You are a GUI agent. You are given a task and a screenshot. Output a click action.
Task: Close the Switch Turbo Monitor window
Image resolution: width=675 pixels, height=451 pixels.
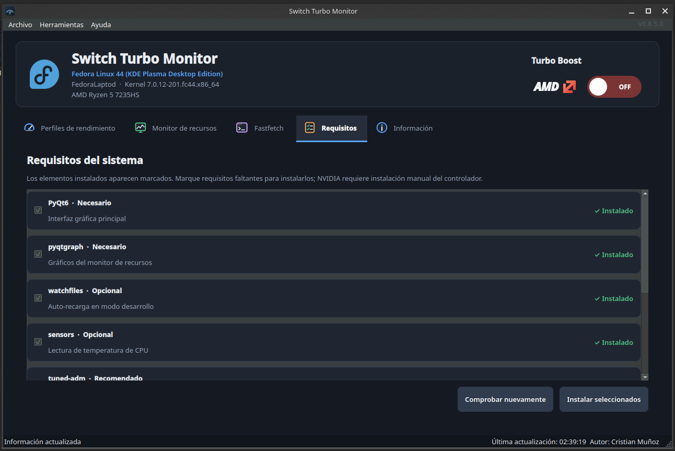click(x=664, y=11)
